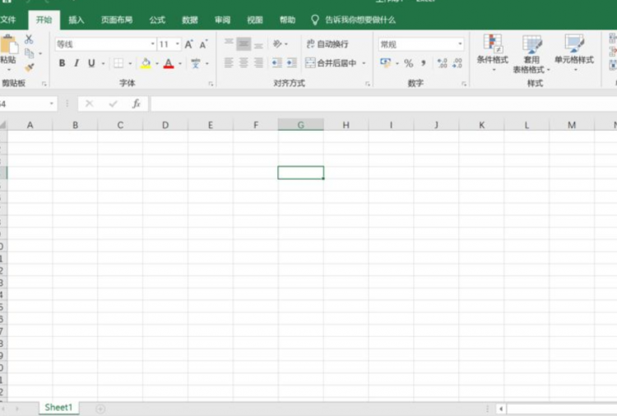Open the font name box (等线)

105,44
